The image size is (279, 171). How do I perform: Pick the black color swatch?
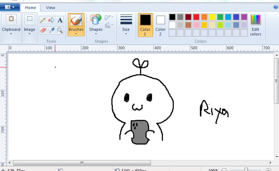172,17
